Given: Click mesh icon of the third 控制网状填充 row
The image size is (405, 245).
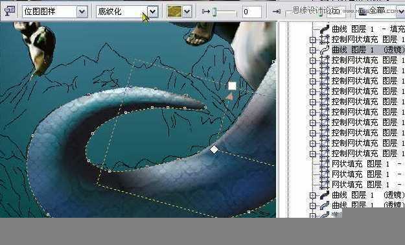Looking at the screenshot, I should (x=325, y=71).
